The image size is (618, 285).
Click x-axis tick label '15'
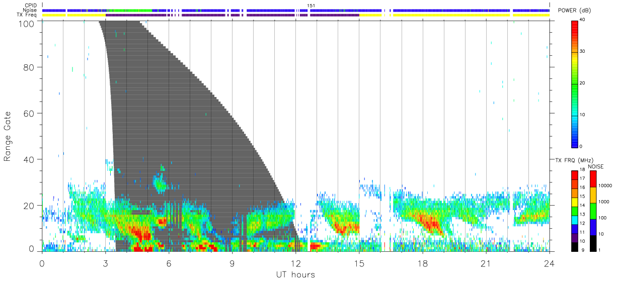[359, 263]
